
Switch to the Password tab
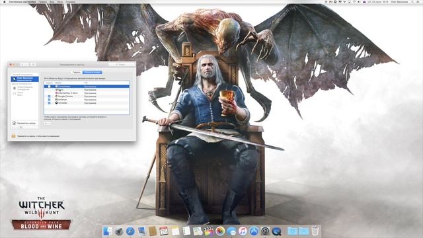pos(77,72)
